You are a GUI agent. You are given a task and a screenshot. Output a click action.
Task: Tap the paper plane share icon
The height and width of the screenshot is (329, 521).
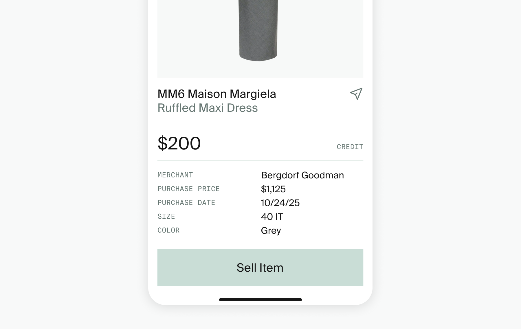pyautogui.click(x=356, y=94)
